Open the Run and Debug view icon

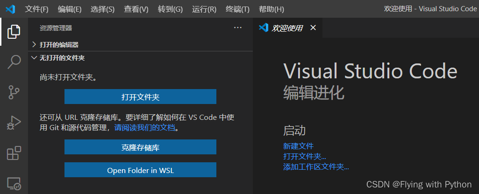click(x=14, y=123)
